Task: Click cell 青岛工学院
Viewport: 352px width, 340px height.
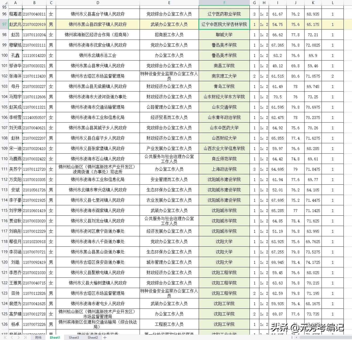Action: [224, 86]
